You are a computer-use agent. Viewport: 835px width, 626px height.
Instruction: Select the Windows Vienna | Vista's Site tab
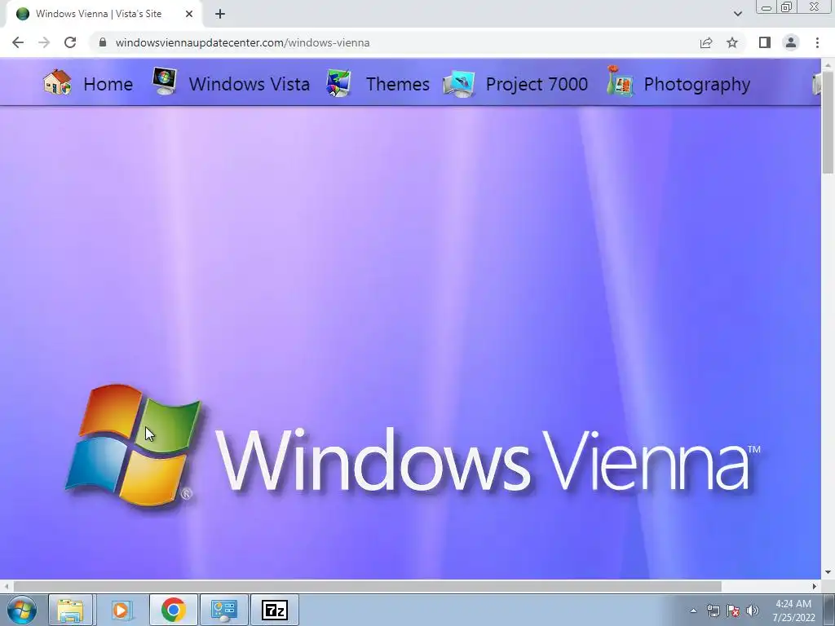pyautogui.click(x=104, y=14)
